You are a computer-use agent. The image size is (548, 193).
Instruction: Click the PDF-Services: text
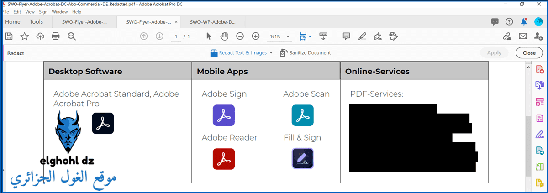(377, 94)
